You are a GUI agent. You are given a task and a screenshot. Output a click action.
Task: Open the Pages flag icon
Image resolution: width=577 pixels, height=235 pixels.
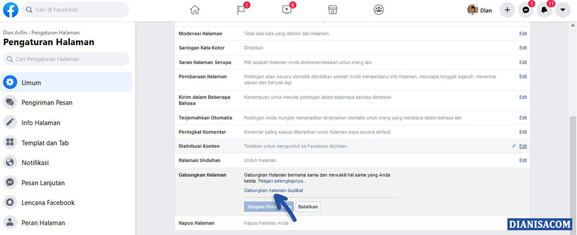tap(241, 10)
